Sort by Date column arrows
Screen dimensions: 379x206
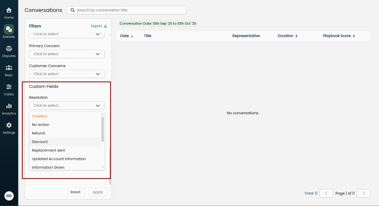pos(132,36)
